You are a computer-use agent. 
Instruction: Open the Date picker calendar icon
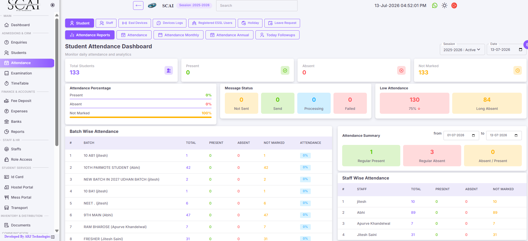[x=520, y=50]
